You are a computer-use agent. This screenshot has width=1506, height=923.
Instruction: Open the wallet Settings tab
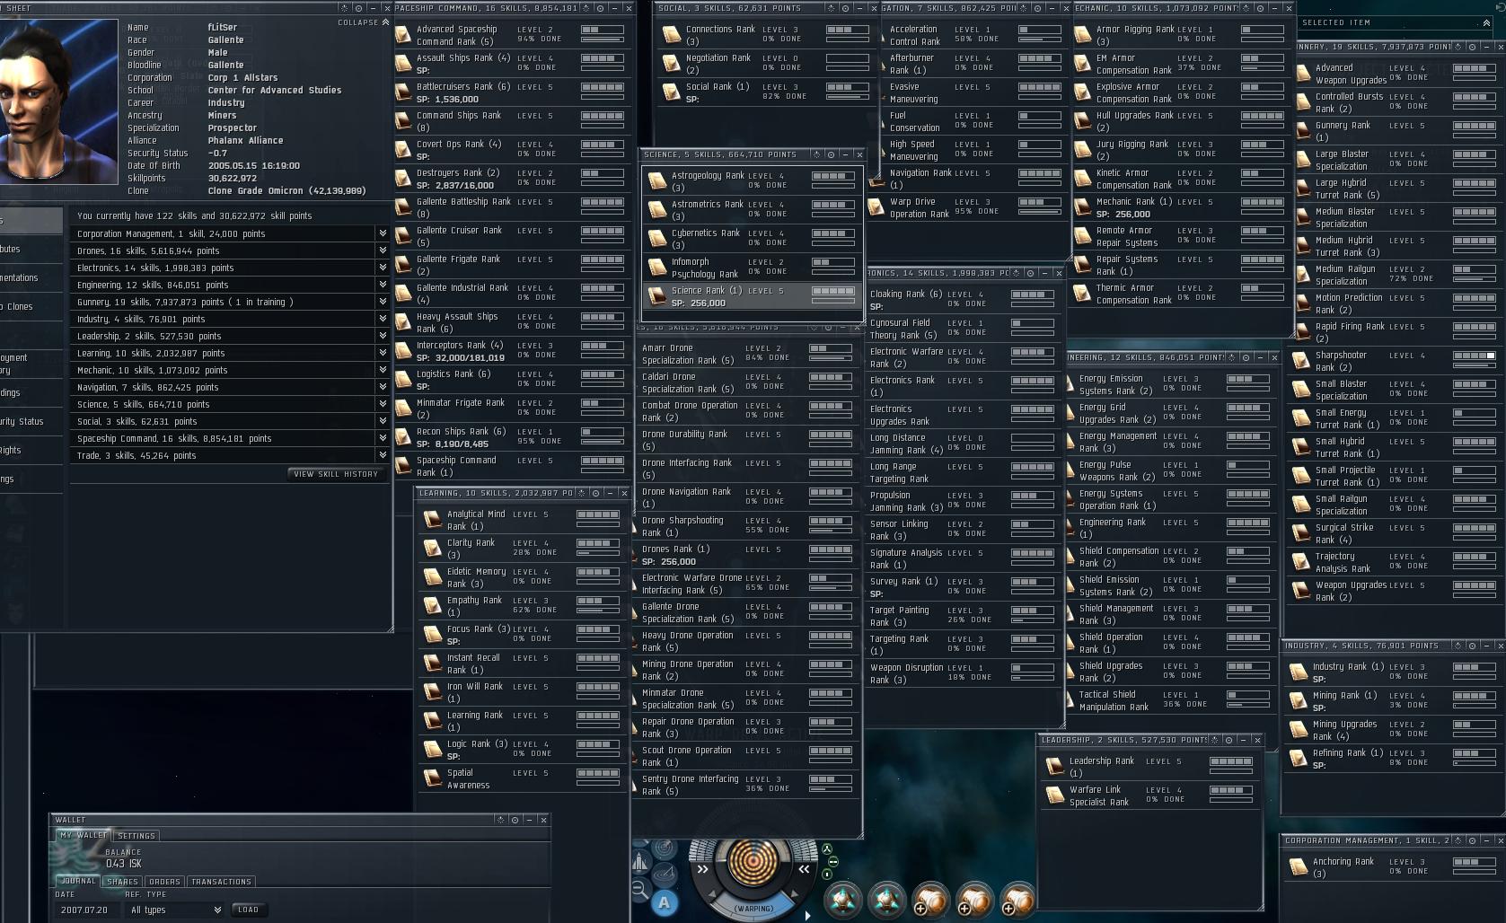pyautogui.click(x=136, y=836)
